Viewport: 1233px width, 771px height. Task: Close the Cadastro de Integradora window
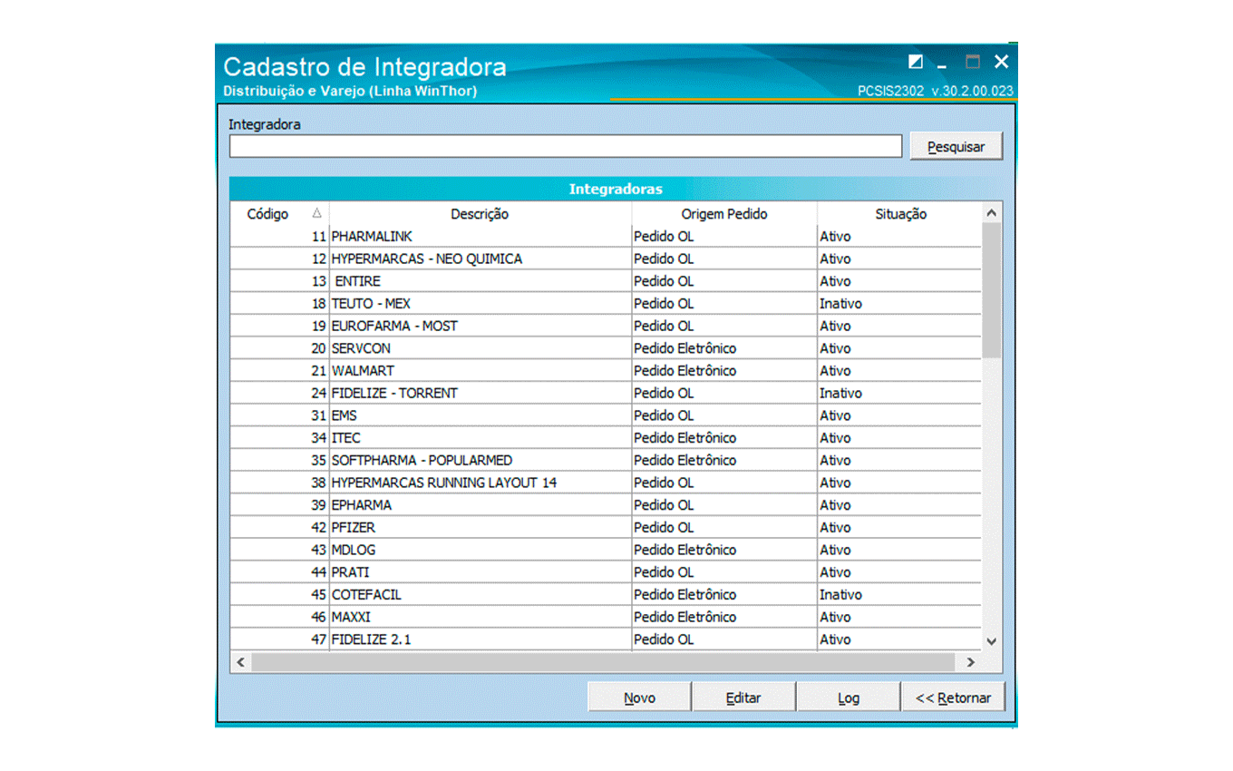(x=1001, y=62)
